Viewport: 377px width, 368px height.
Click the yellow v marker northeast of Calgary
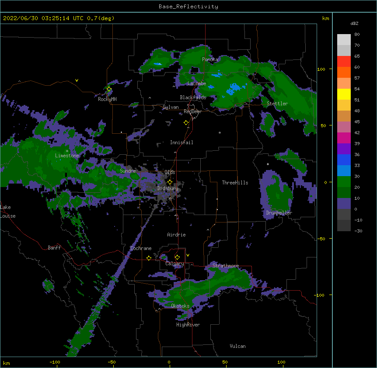[188, 255]
